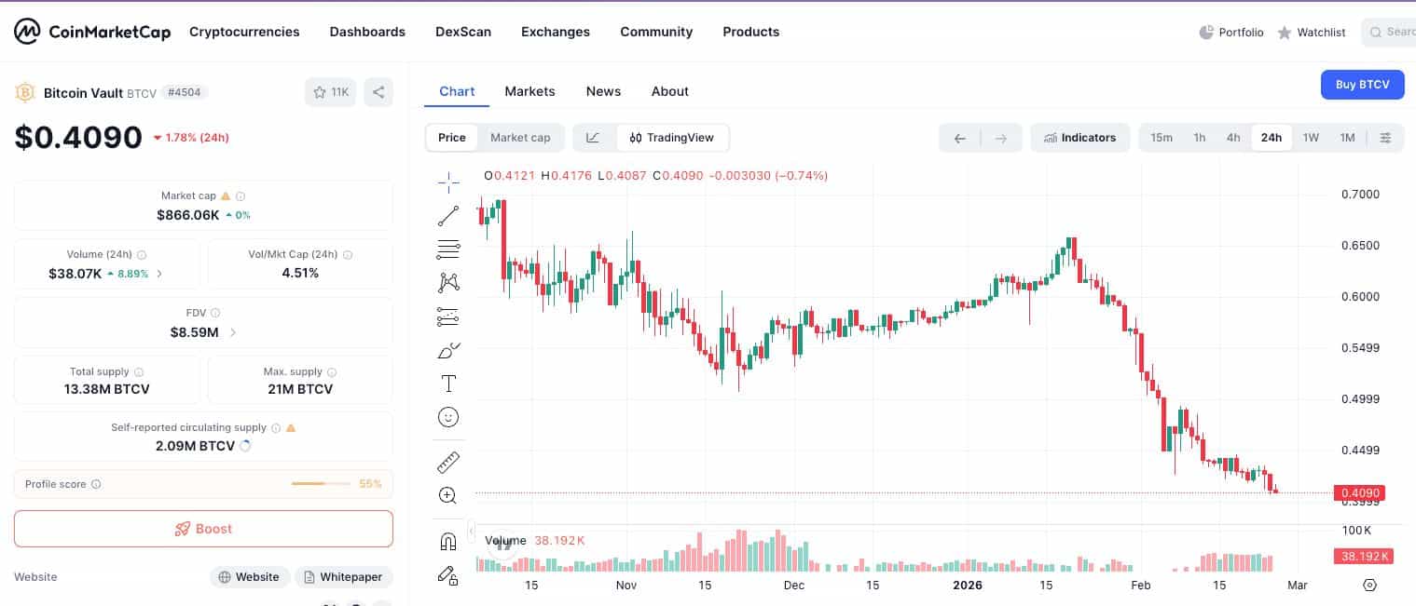Select the crosshair cursor tool
This screenshot has height=606, width=1416.
tap(448, 182)
